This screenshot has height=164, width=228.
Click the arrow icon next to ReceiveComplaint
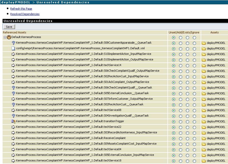coord(13,138)
